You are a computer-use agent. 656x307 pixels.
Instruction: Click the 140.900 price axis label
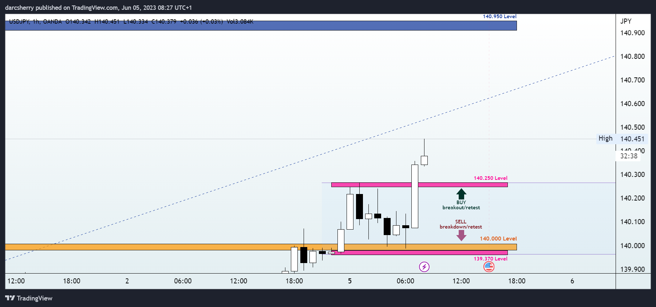[x=632, y=33]
